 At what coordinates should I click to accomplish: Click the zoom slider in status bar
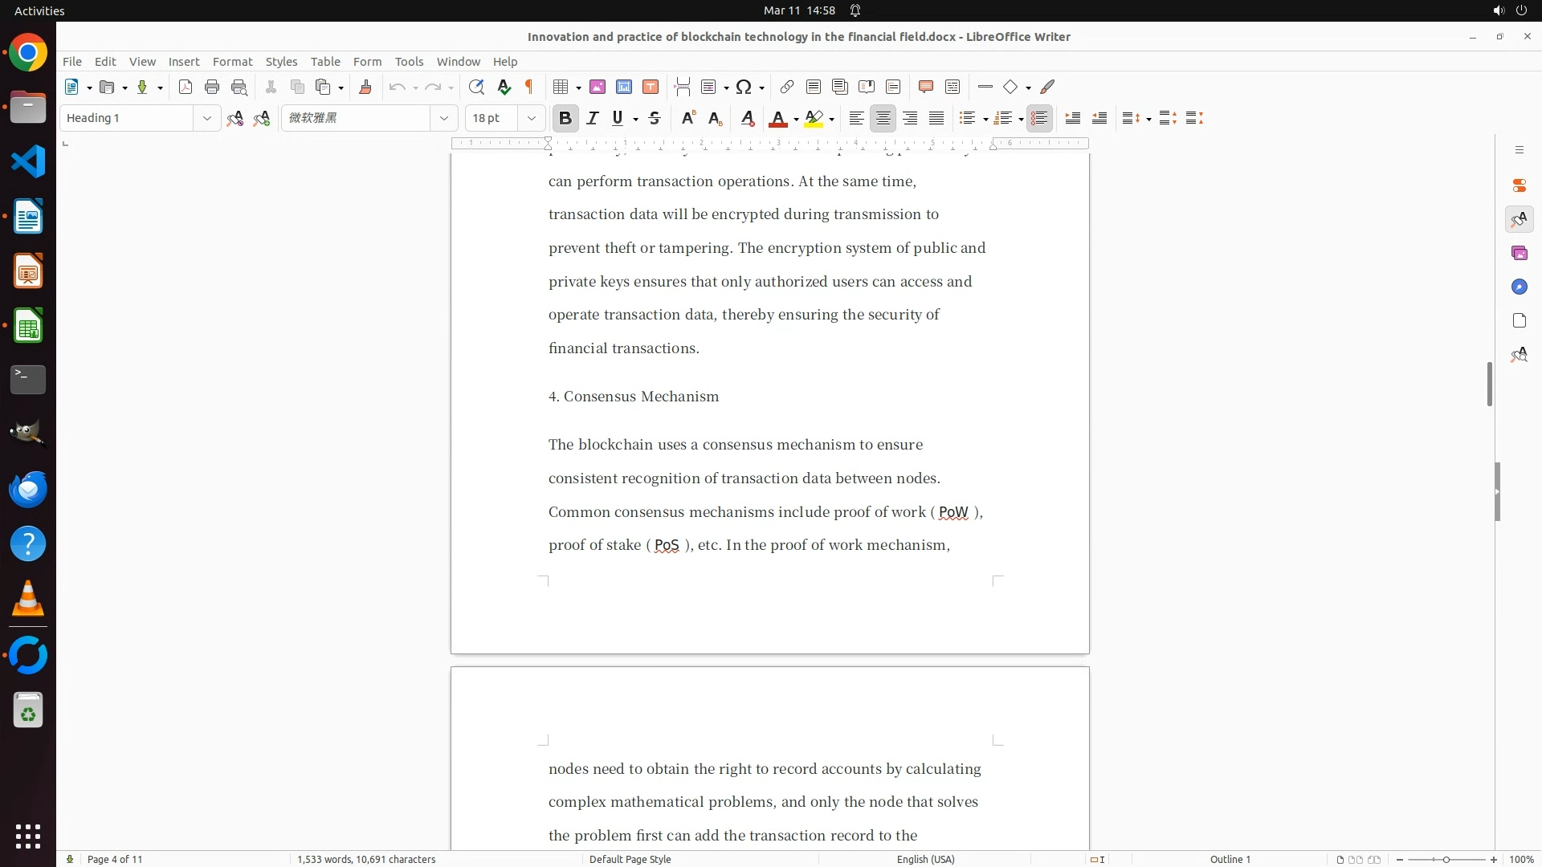pos(1446,859)
